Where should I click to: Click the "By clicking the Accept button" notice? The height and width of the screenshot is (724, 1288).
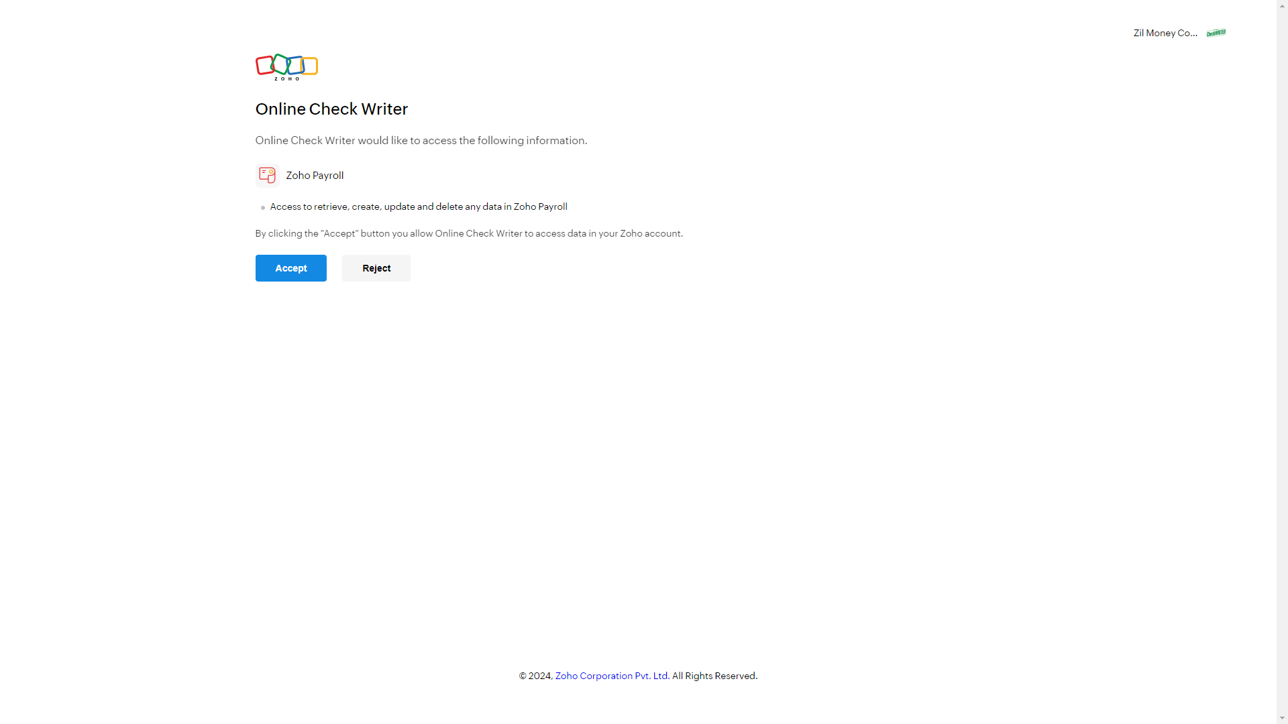(x=469, y=233)
